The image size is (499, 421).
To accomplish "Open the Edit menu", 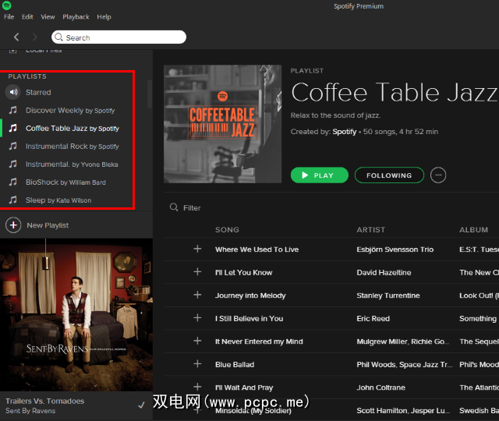I will pos(27,17).
